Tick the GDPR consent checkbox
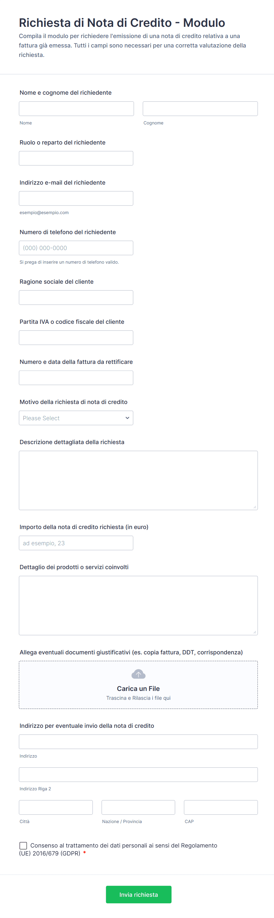Viewport: 274px width, 918px height. coord(23,845)
